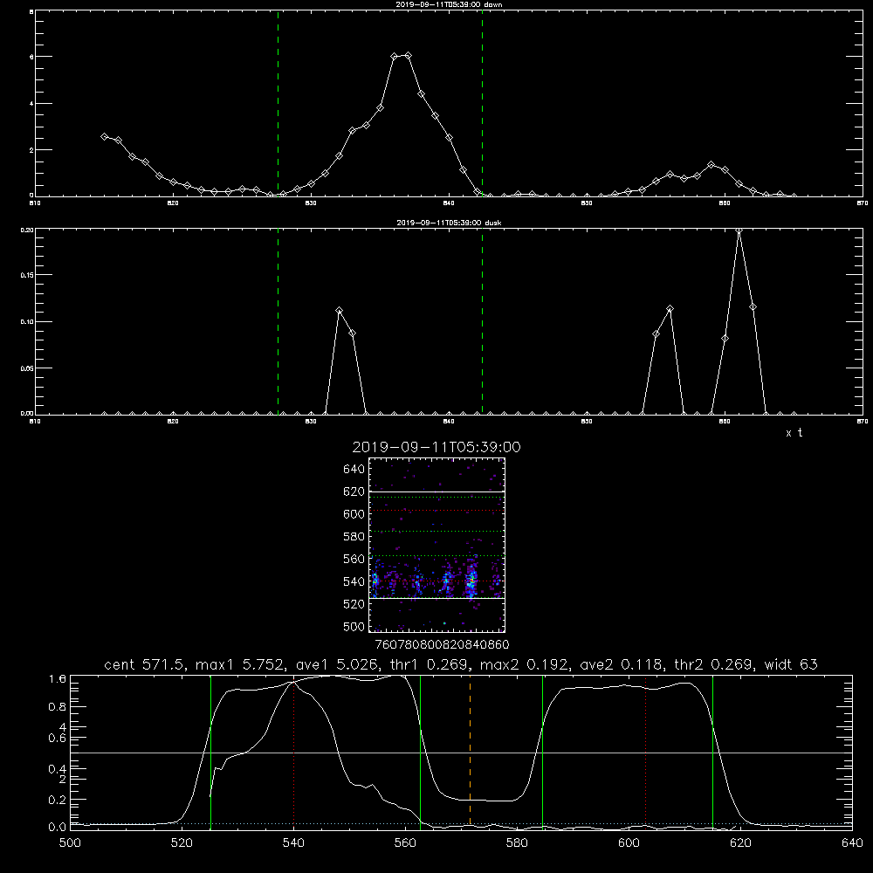The height and width of the screenshot is (873, 873).
Task: Click the '560' y-axis label of heatmap
Action: [x=354, y=559]
